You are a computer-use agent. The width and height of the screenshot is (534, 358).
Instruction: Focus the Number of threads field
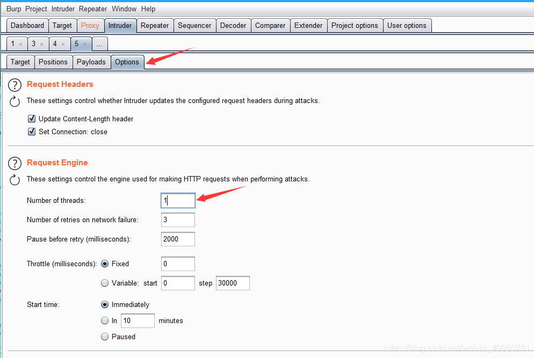tap(178, 200)
